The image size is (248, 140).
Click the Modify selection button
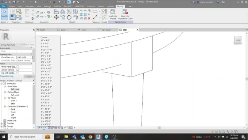(4, 14)
